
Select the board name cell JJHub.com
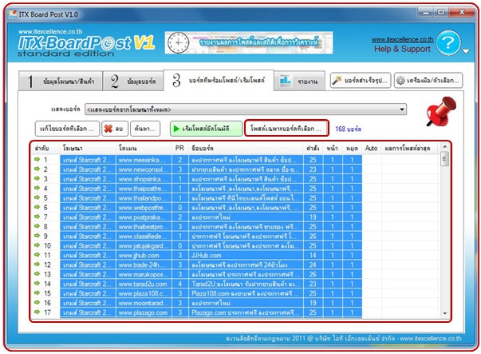click(x=246, y=255)
